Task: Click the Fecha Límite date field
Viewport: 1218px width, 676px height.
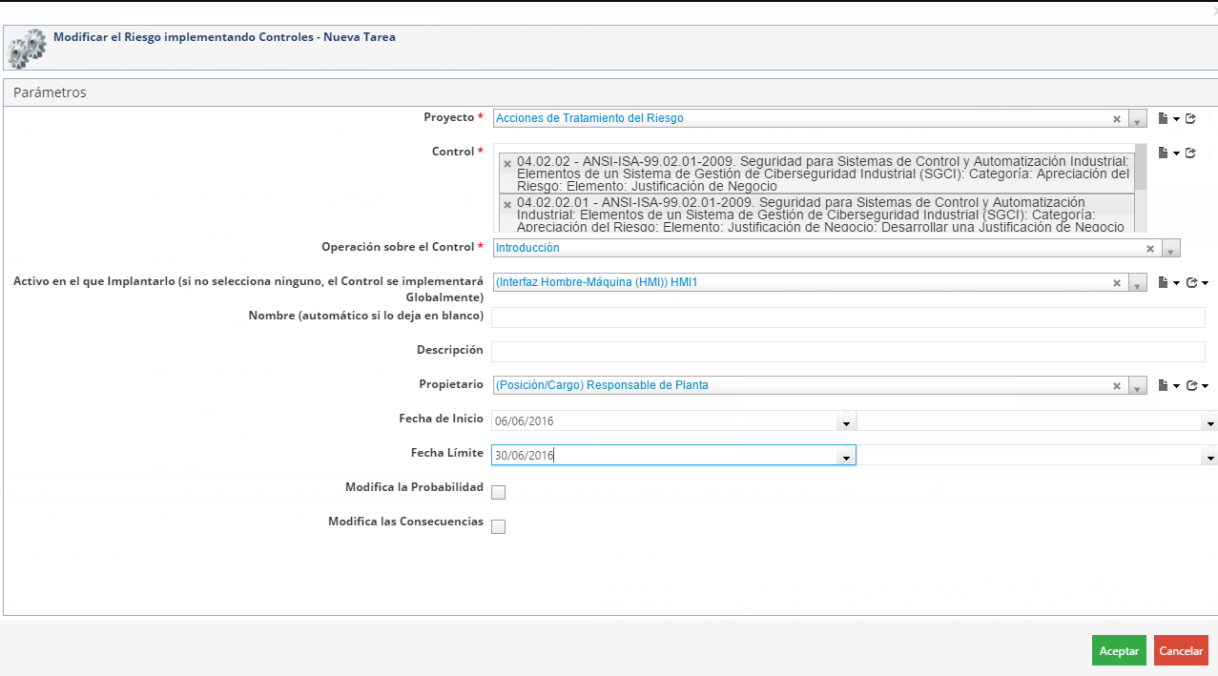Action: [x=663, y=456]
